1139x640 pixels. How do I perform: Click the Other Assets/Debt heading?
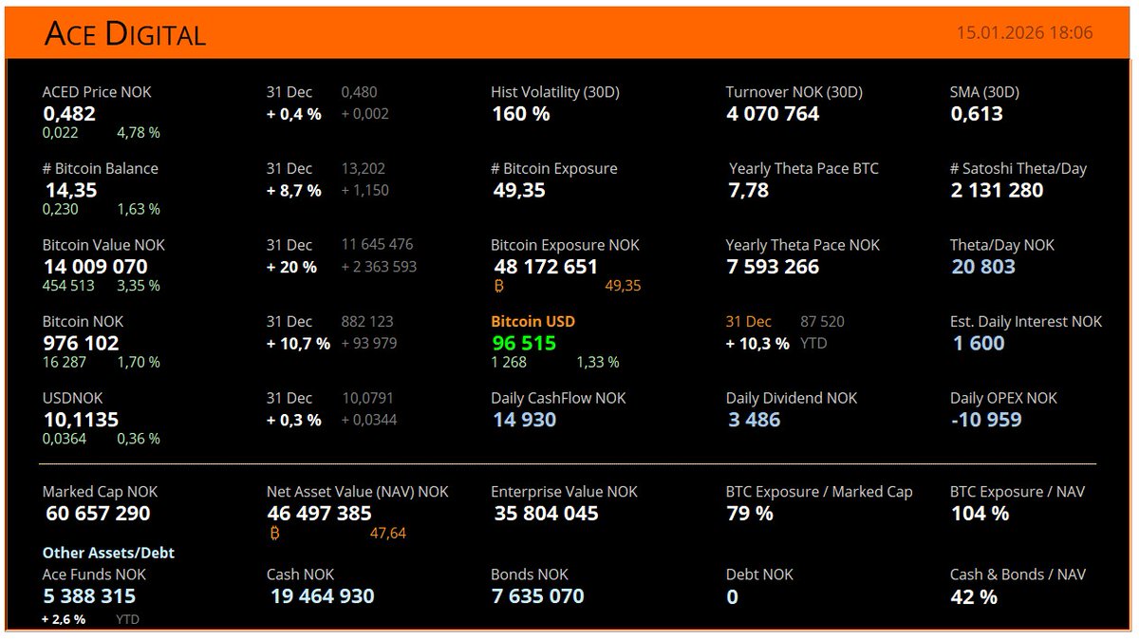(x=108, y=553)
